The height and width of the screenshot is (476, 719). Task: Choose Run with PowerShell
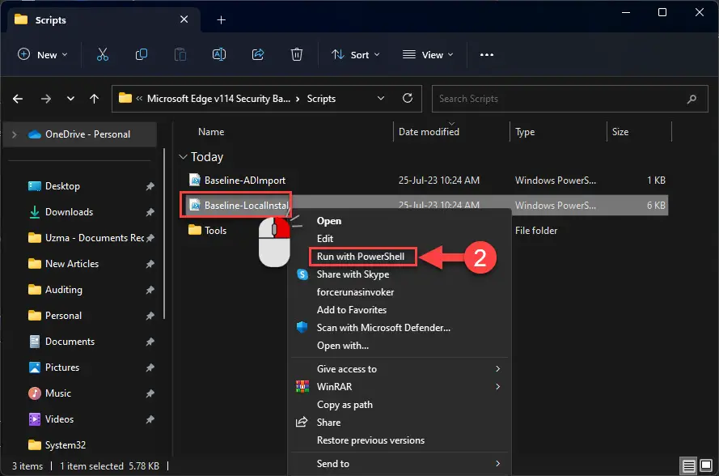pyautogui.click(x=362, y=257)
